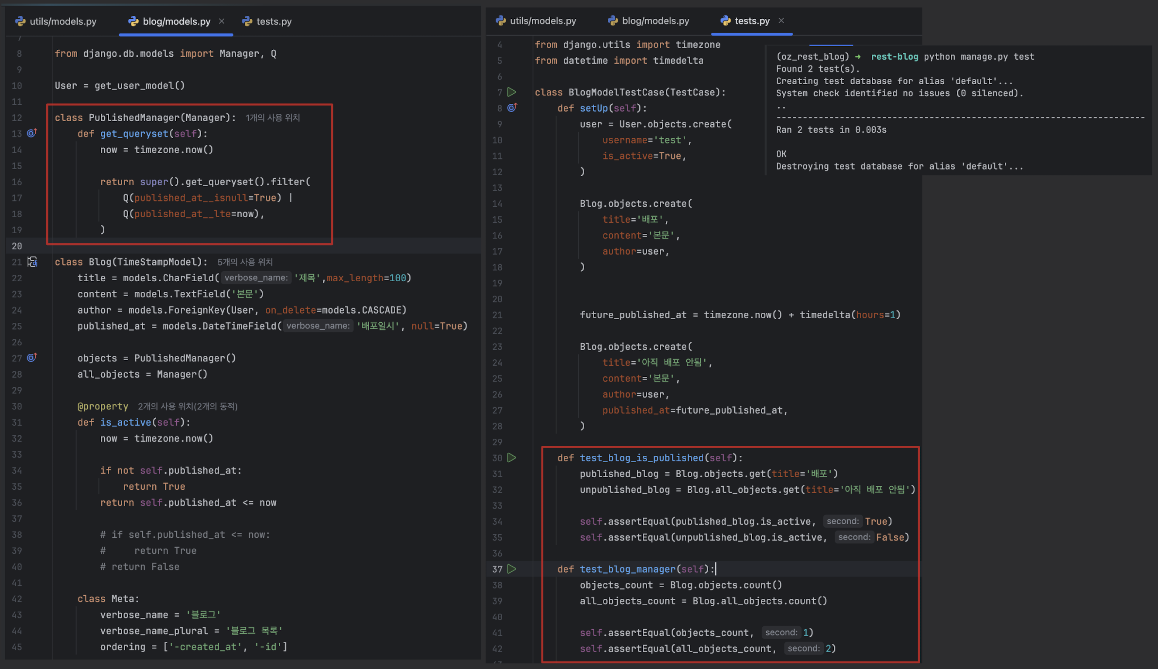Click 'second:' parameter hint before False

pos(854,537)
